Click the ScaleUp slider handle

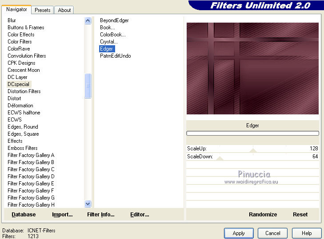(x=253, y=150)
